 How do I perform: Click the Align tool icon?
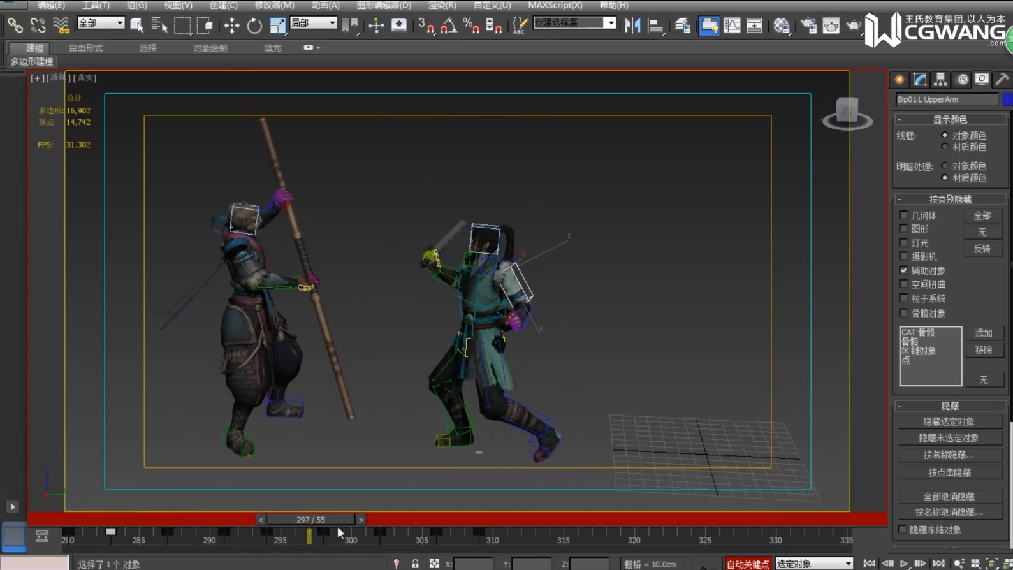pos(655,26)
